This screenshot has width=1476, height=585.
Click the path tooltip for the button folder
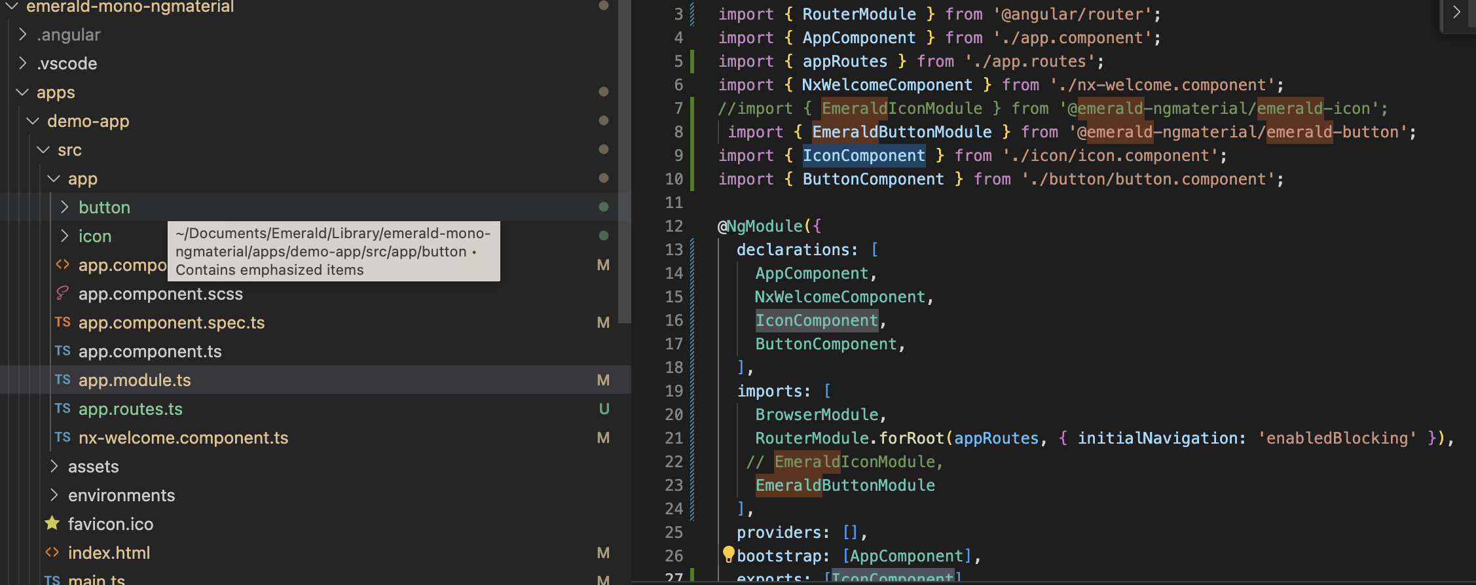tap(334, 251)
